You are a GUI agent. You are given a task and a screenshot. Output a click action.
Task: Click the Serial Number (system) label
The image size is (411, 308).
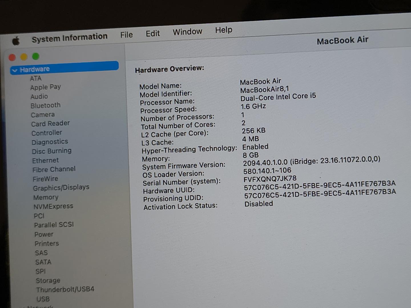click(182, 182)
